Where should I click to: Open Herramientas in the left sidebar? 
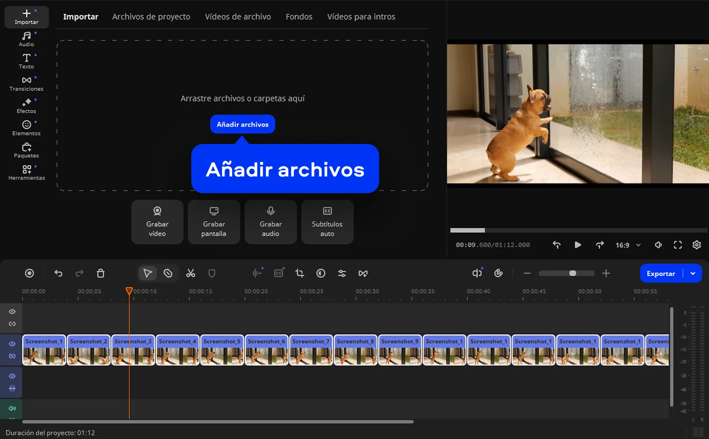coord(26,173)
